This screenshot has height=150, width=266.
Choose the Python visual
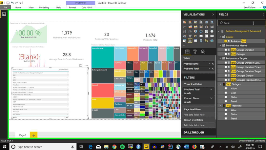(206, 41)
